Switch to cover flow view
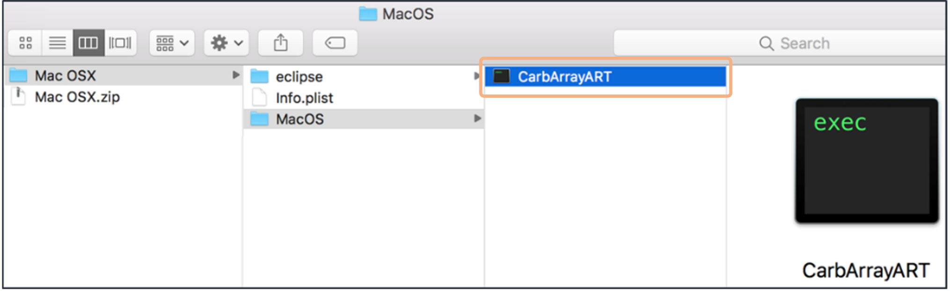 [x=120, y=43]
